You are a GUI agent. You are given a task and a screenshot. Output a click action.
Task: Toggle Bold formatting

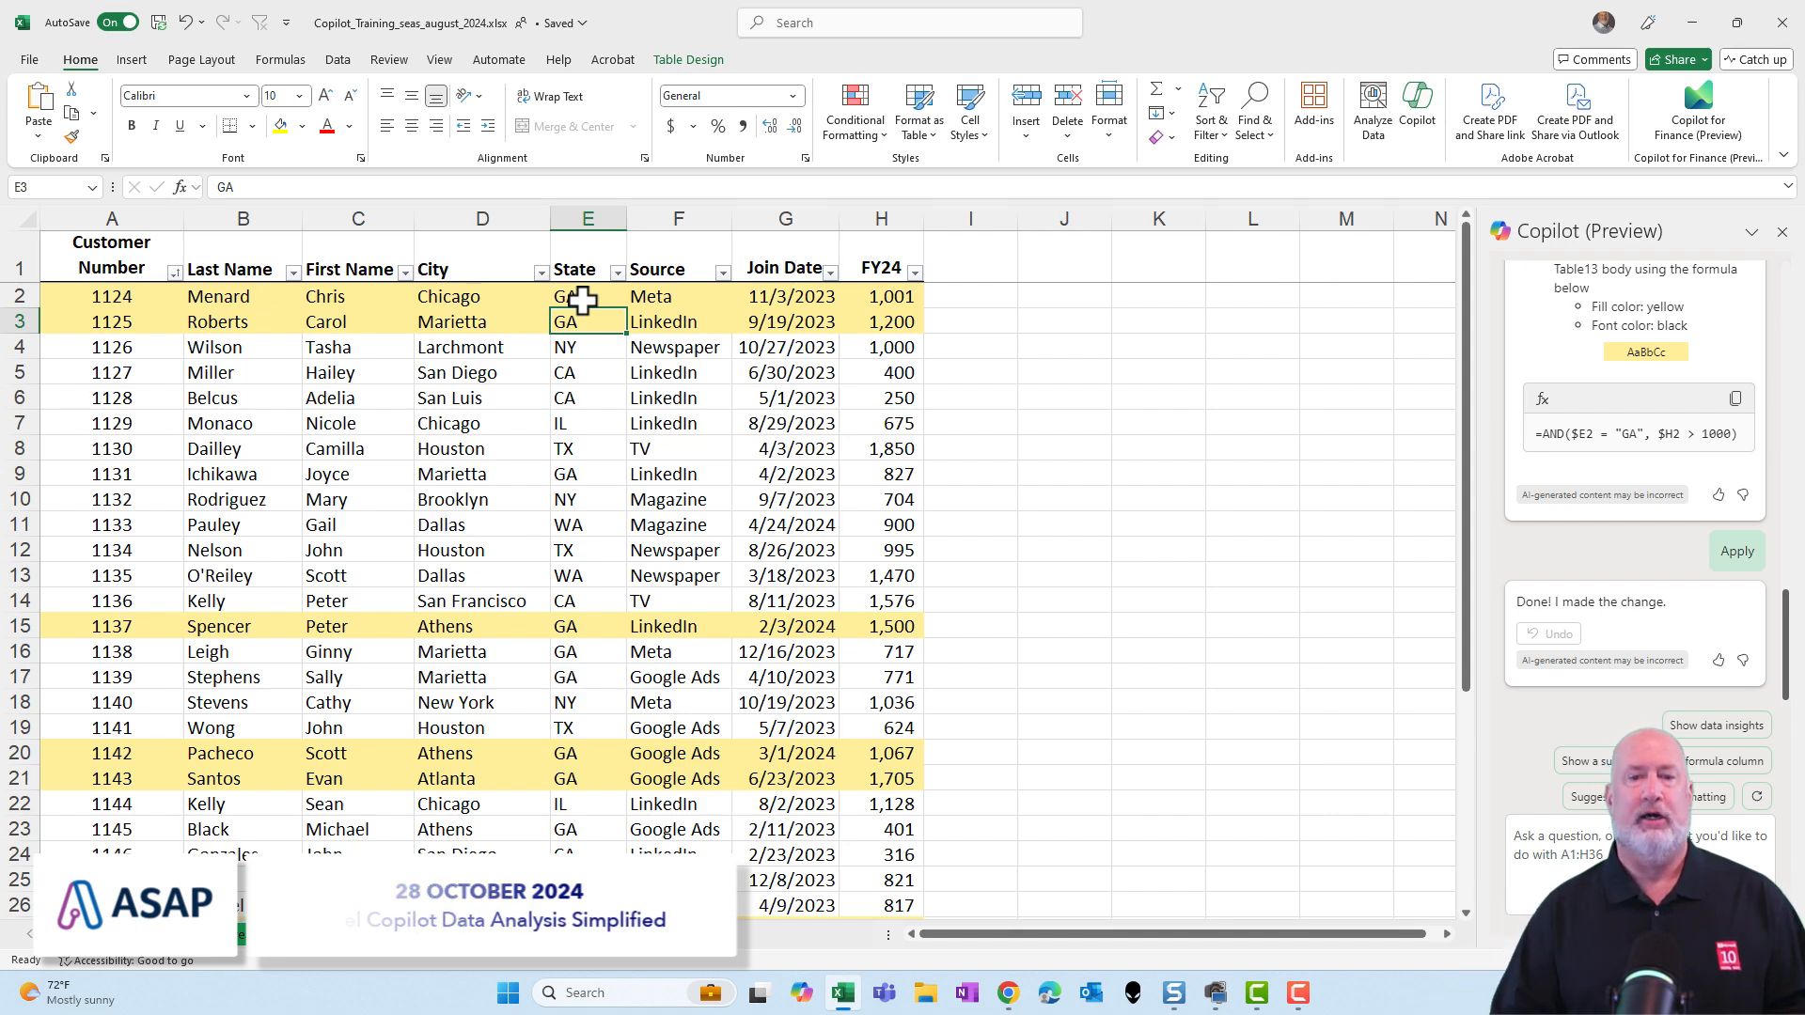[132, 125]
